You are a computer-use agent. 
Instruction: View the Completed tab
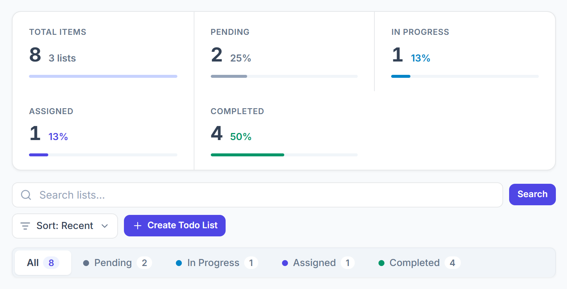(419, 263)
